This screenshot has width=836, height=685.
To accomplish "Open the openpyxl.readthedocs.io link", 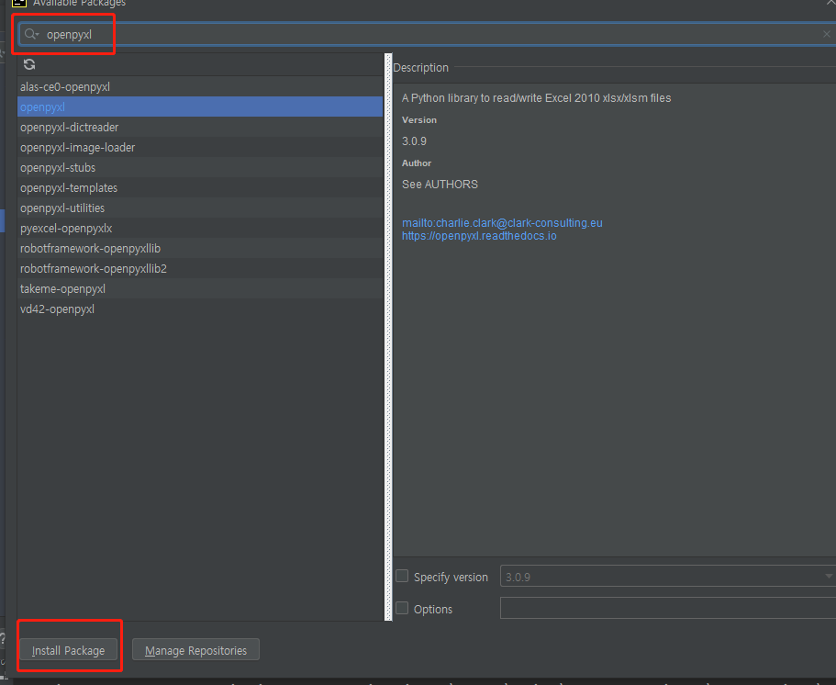I will pos(479,236).
